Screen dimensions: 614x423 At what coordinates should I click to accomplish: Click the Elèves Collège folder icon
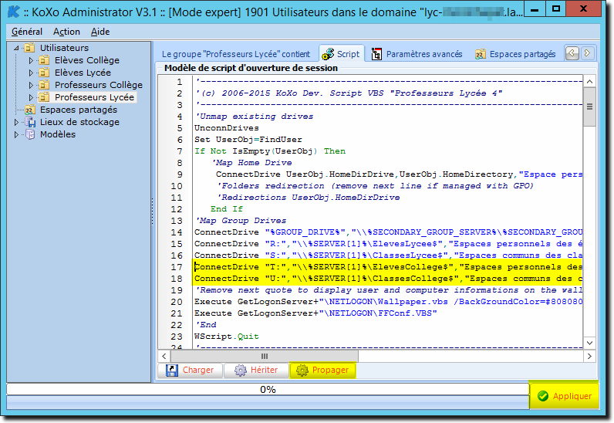tap(44, 60)
